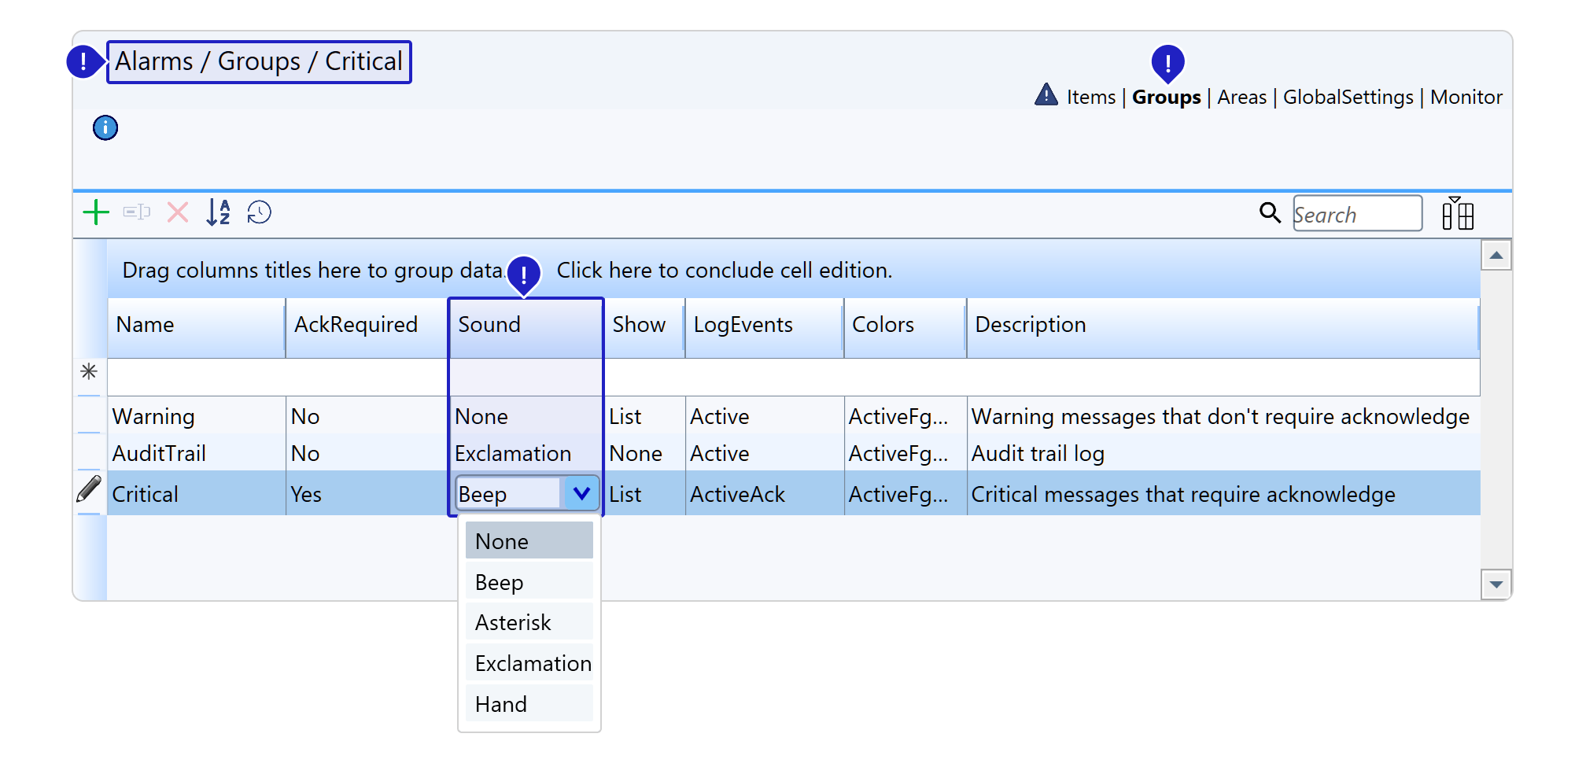The image size is (1575, 763).
Task: Choose Hand in the sound dropdown
Action: coord(501,705)
